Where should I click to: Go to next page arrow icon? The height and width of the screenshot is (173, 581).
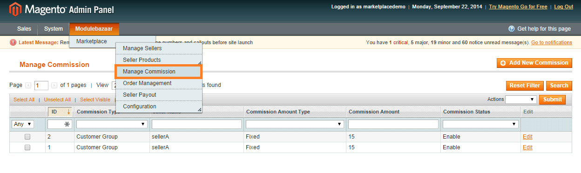tap(54, 85)
